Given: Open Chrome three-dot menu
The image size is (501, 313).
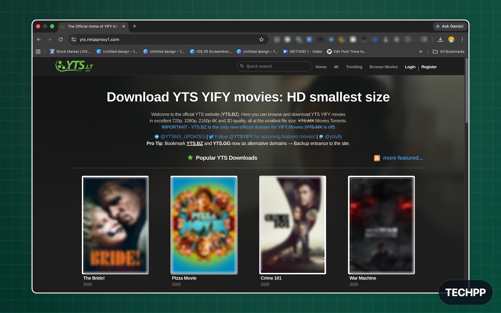Looking at the screenshot, I should coord(462,39).
